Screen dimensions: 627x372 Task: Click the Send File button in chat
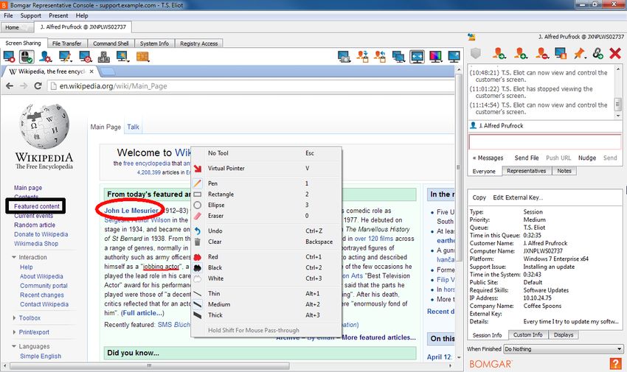[526, 158]
